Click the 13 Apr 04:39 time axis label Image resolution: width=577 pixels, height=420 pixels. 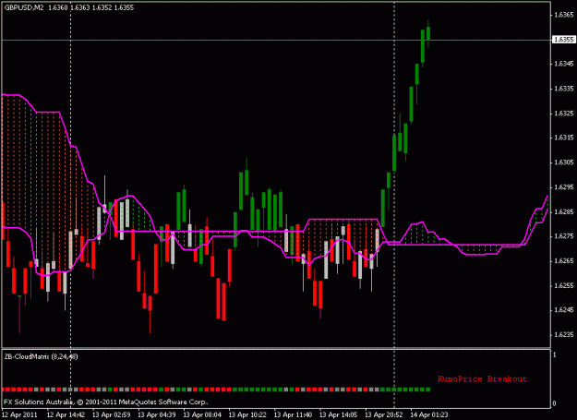[157, 414]
